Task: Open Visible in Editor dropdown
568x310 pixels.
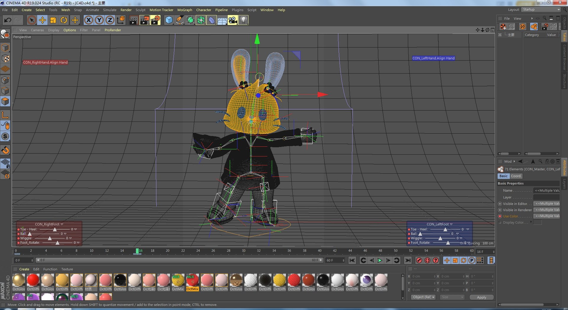Action: (547, 204)
